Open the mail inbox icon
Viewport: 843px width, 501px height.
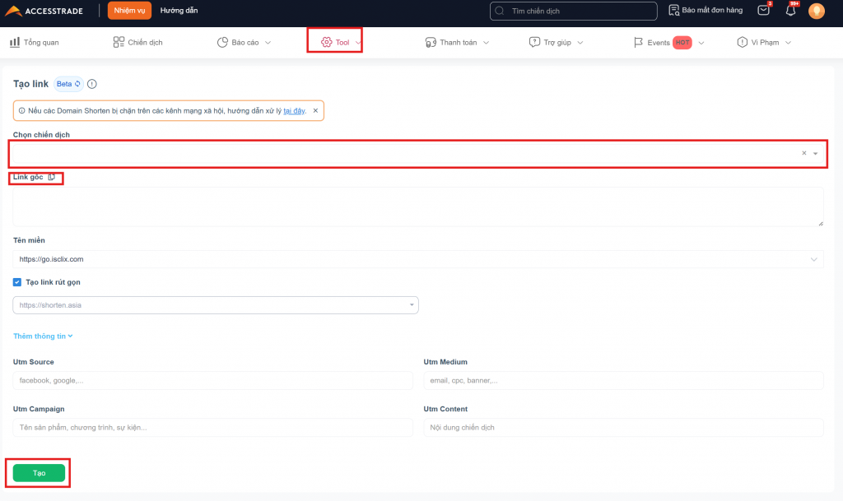(x=763, y=10)
